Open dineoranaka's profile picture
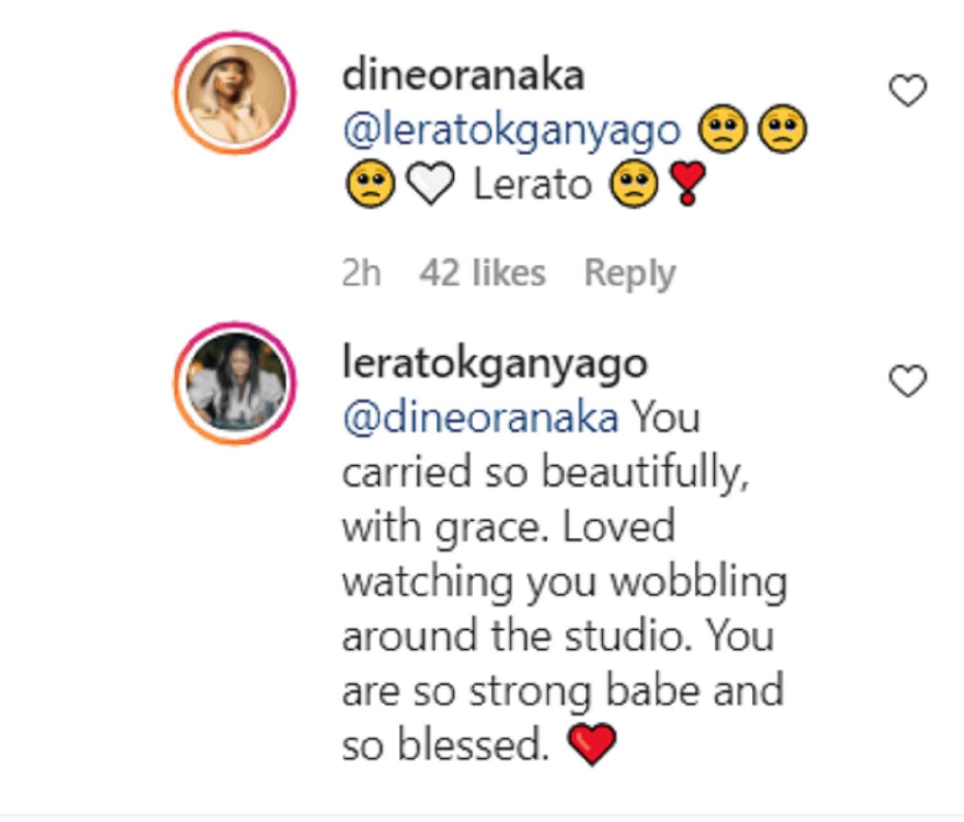 click(235, 93)
